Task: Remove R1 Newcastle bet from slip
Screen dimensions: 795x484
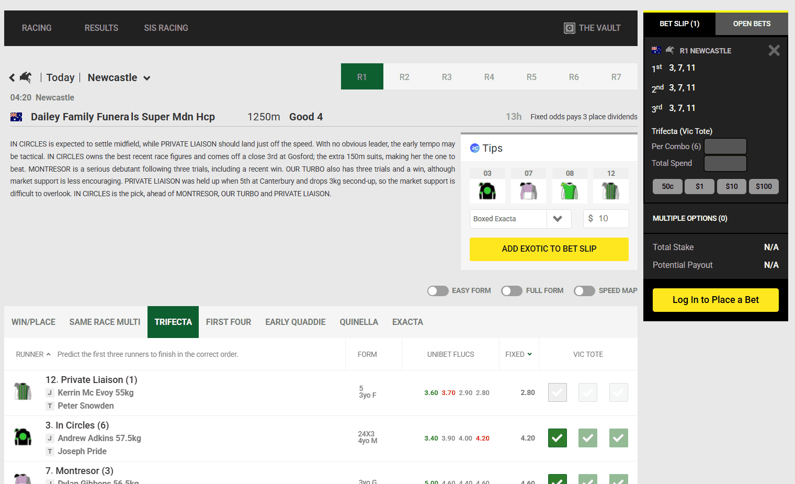Action: coord(774,50)
